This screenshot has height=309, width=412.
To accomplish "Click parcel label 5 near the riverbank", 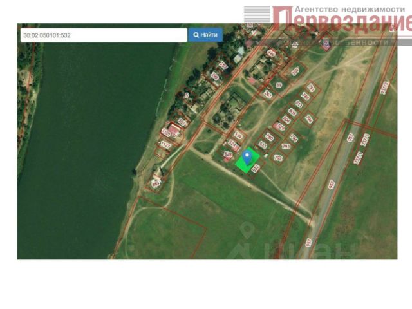I will [x=187, y=95].
